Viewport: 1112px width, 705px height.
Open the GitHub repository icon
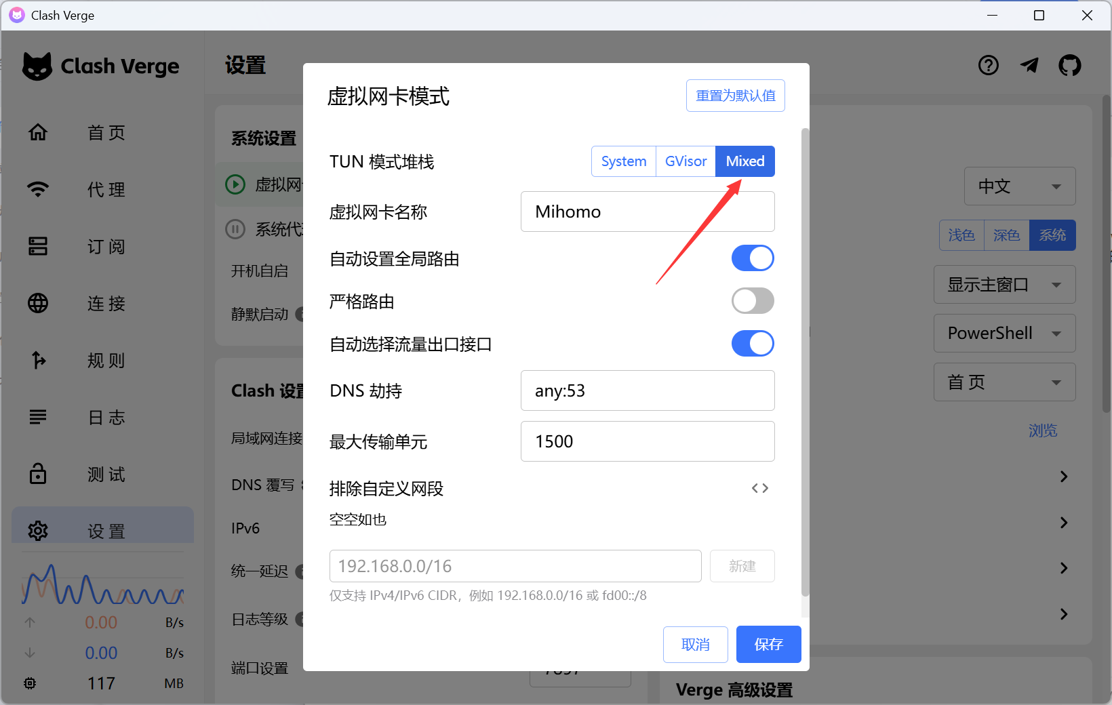click(1070, 65)
